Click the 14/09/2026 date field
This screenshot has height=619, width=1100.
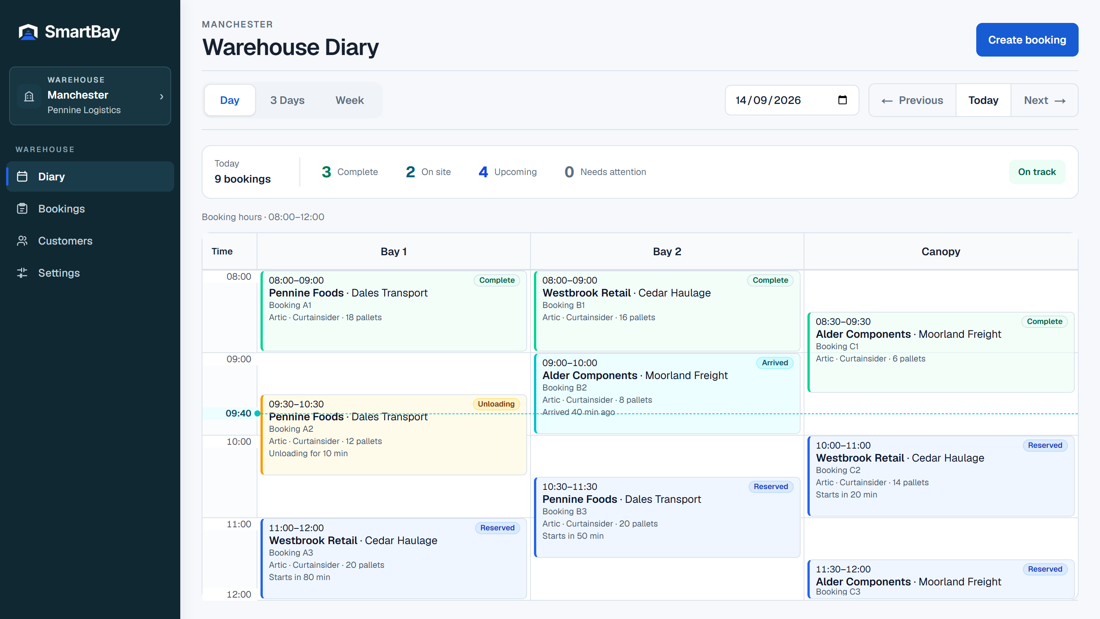click(x=792, y=100)
